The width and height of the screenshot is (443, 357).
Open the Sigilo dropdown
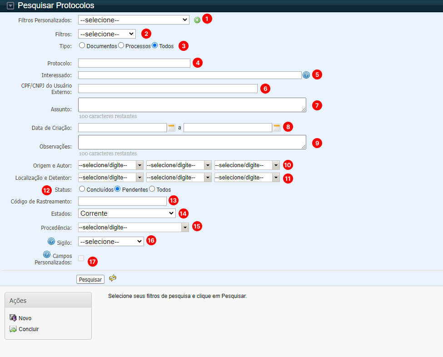[x=111, y=242]
